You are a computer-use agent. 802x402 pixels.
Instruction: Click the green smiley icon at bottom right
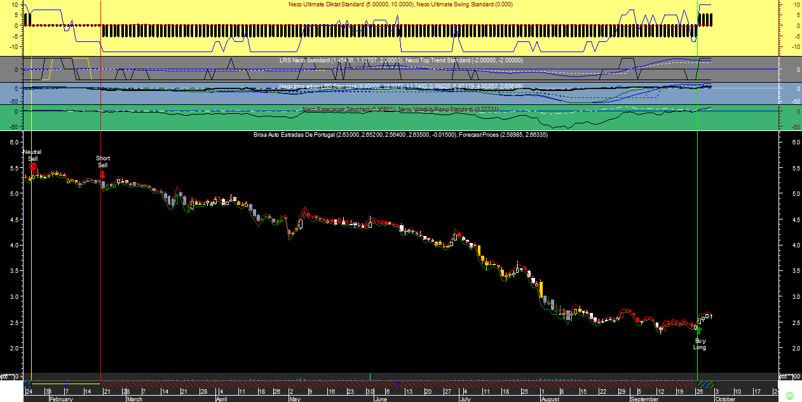point(789,396)
